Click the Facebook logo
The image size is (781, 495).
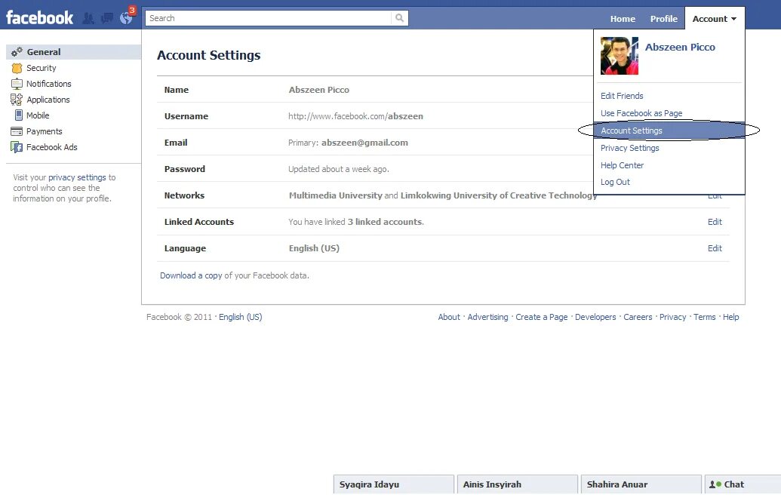coord(39,18)
